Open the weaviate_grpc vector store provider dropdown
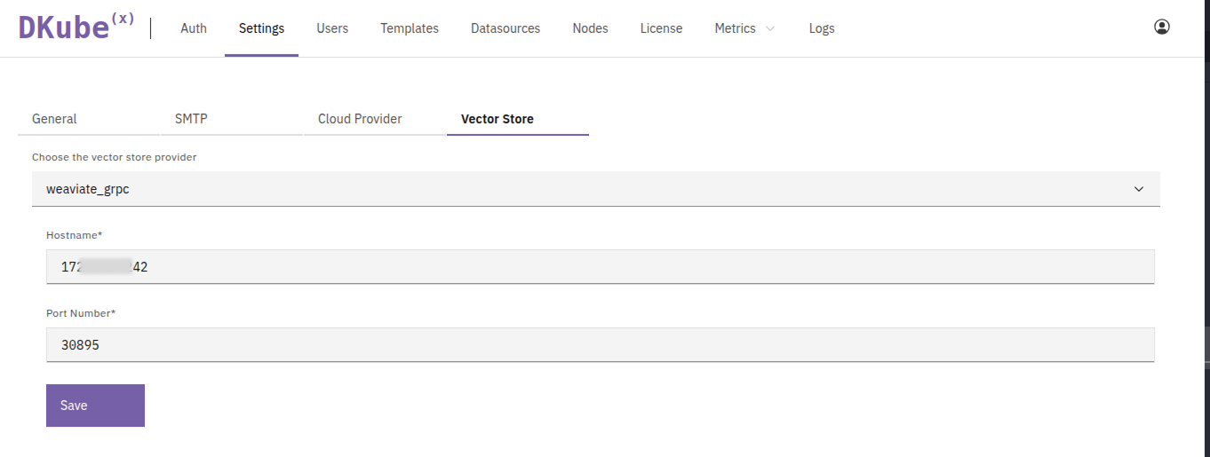Viewport: 1210px width, 457px height. [x=586, y=189]
